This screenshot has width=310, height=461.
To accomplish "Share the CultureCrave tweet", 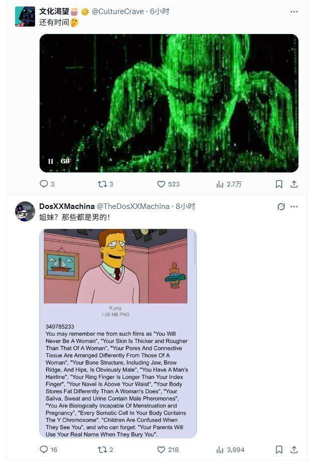I will point(294,184).
